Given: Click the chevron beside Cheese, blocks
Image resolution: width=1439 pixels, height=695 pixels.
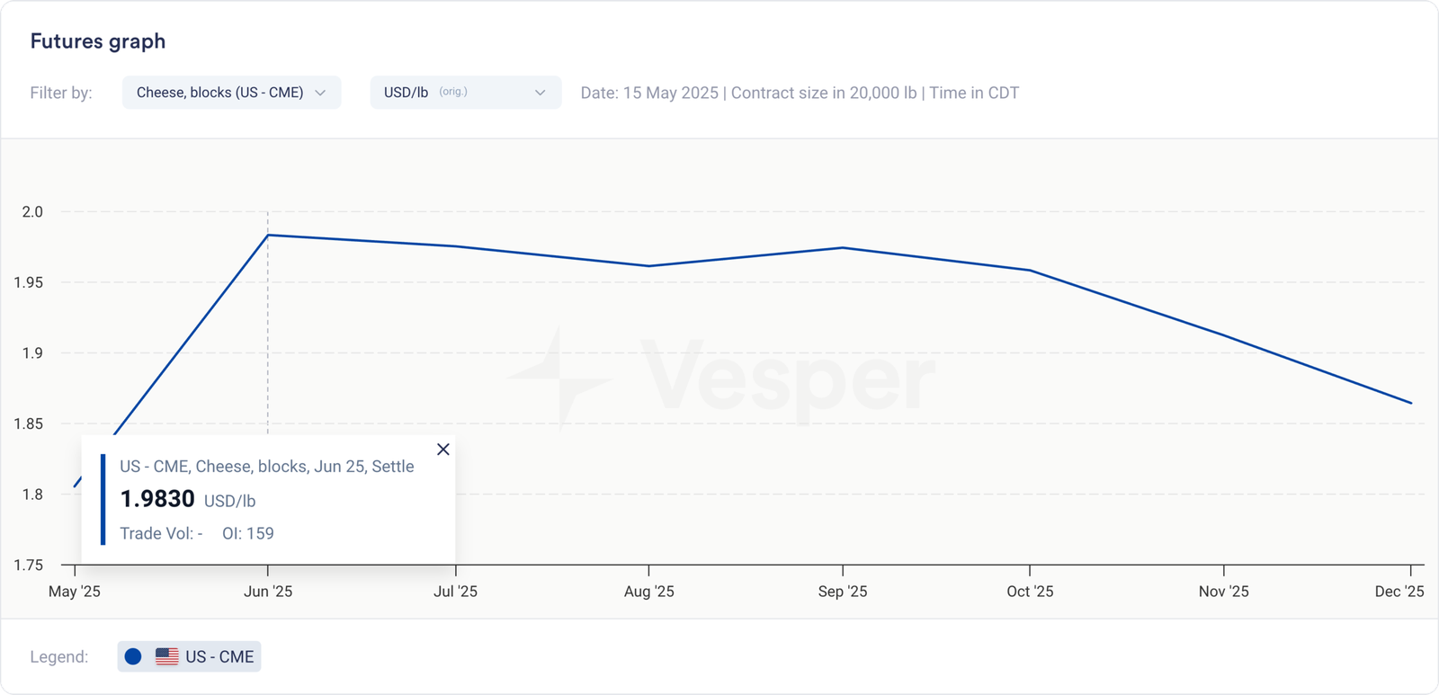Looking at the screenshot, I should point(320,93).
